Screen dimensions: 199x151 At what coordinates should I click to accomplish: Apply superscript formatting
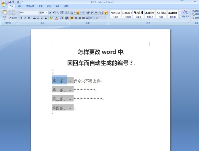(x=42, y=18)
